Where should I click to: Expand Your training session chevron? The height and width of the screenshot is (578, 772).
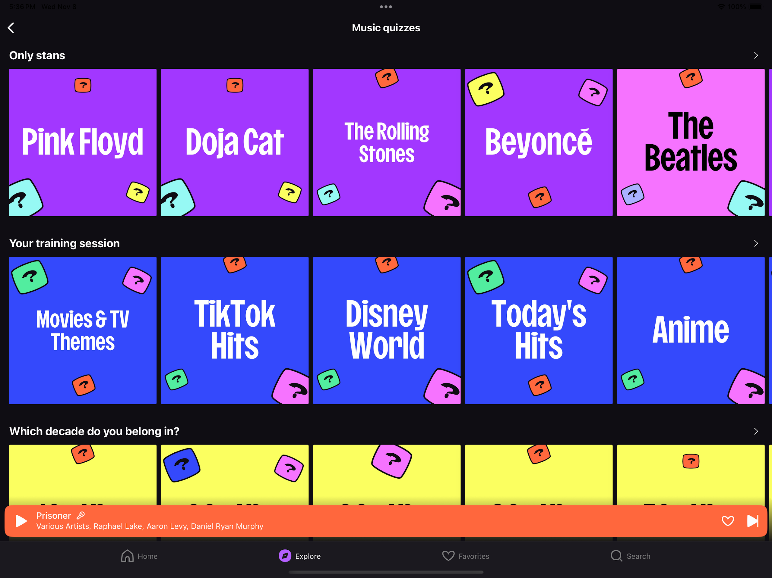756,243
